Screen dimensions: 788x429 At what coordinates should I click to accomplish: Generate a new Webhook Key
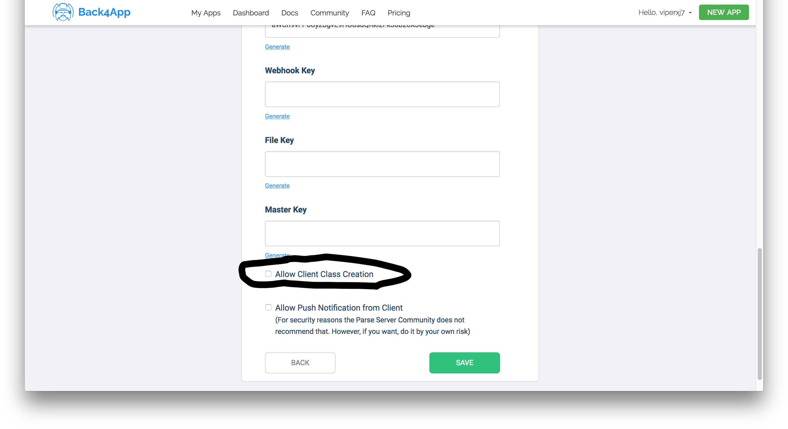(x=277, y=116)
